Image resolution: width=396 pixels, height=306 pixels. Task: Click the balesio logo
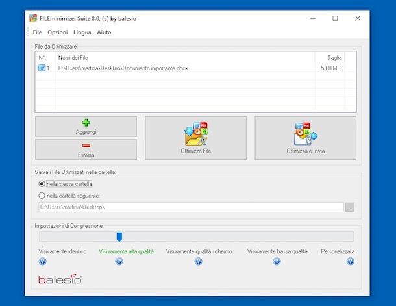click(x=60, y=279)
